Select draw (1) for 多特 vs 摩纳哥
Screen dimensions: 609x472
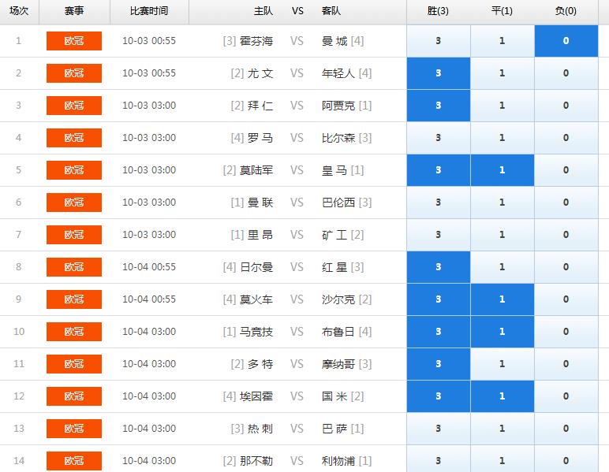(x=503, y=364)
